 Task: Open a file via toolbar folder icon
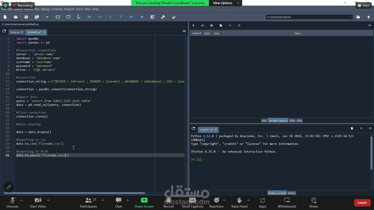16,17
